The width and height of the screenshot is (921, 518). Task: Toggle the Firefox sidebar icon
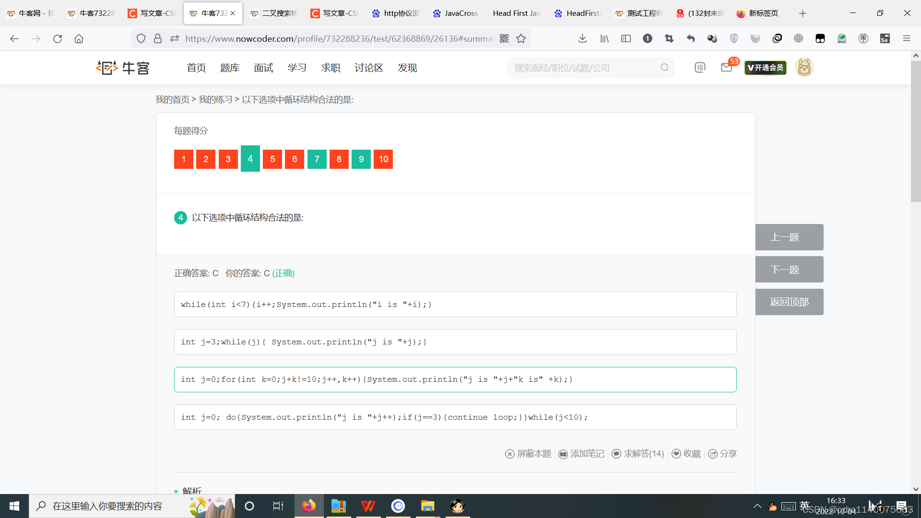point(626,39)
